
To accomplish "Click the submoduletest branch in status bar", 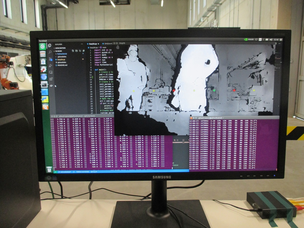I will (x=65, y=172).
